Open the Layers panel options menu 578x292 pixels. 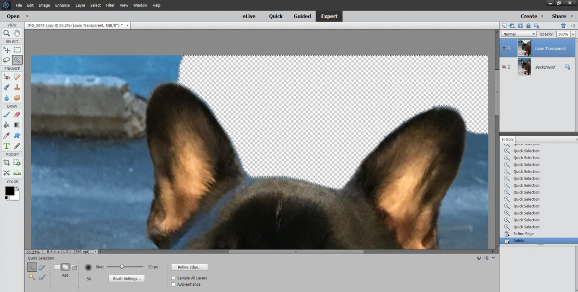point(573,26)
